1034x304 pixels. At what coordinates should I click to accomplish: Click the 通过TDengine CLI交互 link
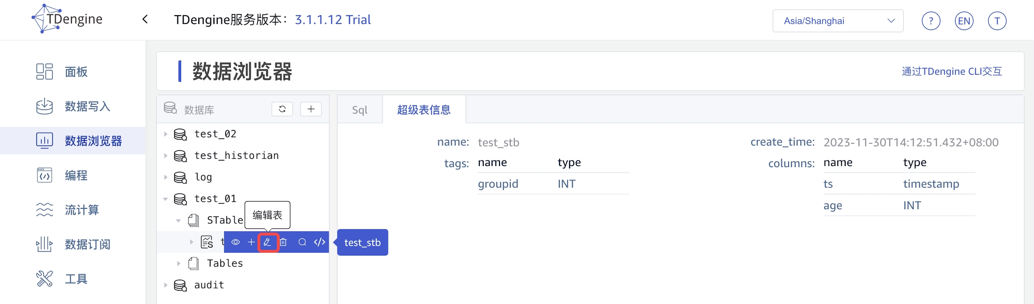pos(952,72)
